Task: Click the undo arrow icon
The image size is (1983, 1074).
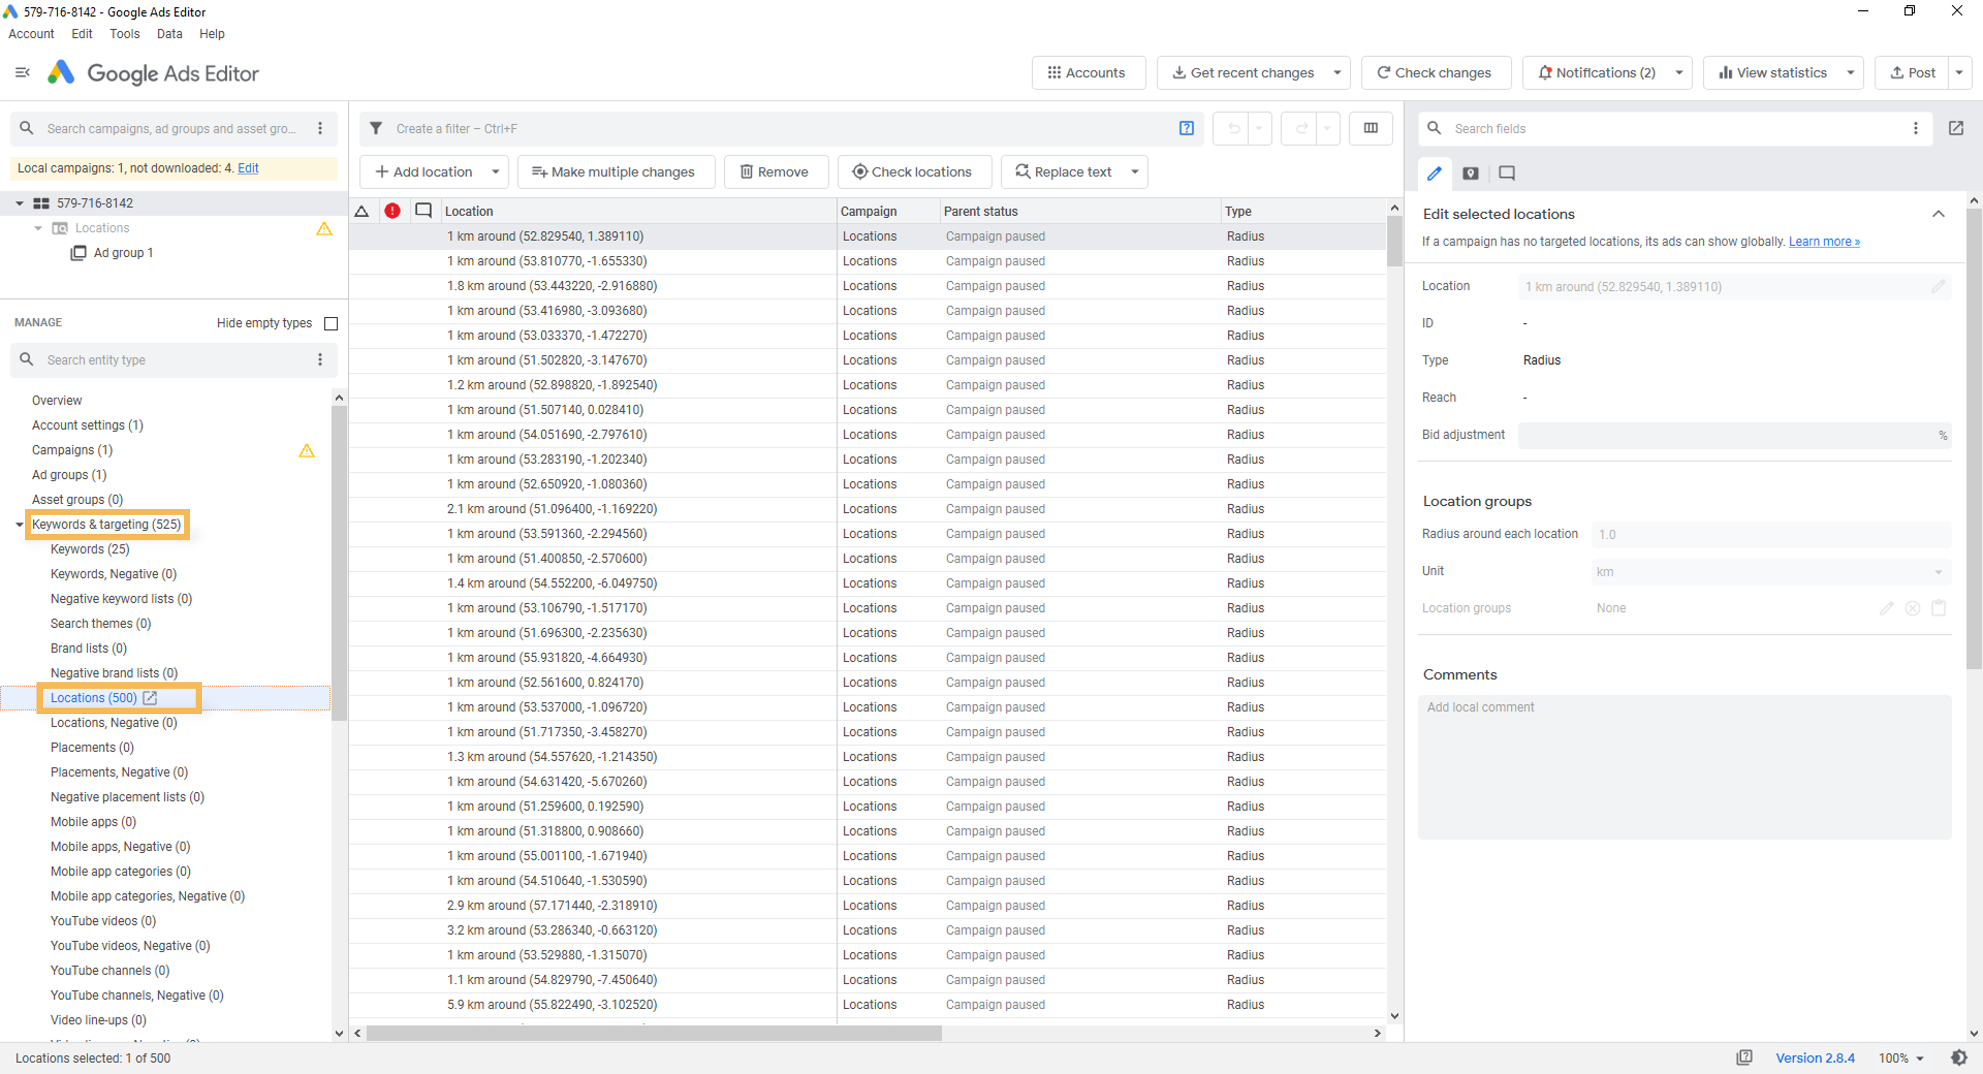Action: 1233,128
